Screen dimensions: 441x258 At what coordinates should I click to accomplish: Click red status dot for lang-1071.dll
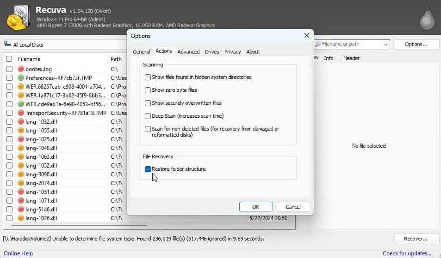coord(20,200)
